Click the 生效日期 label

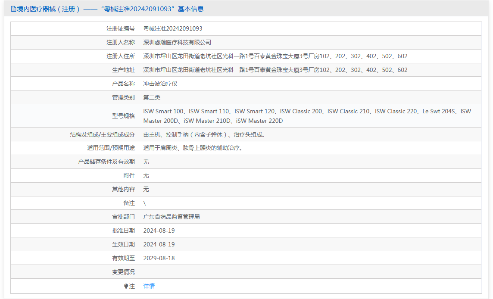124,245
